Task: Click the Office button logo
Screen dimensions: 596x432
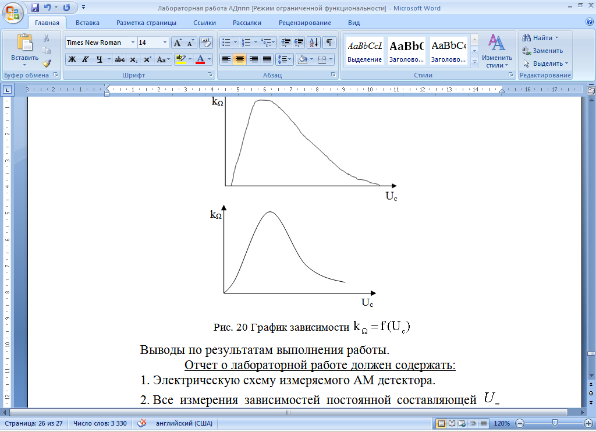Action: point(13,12)
